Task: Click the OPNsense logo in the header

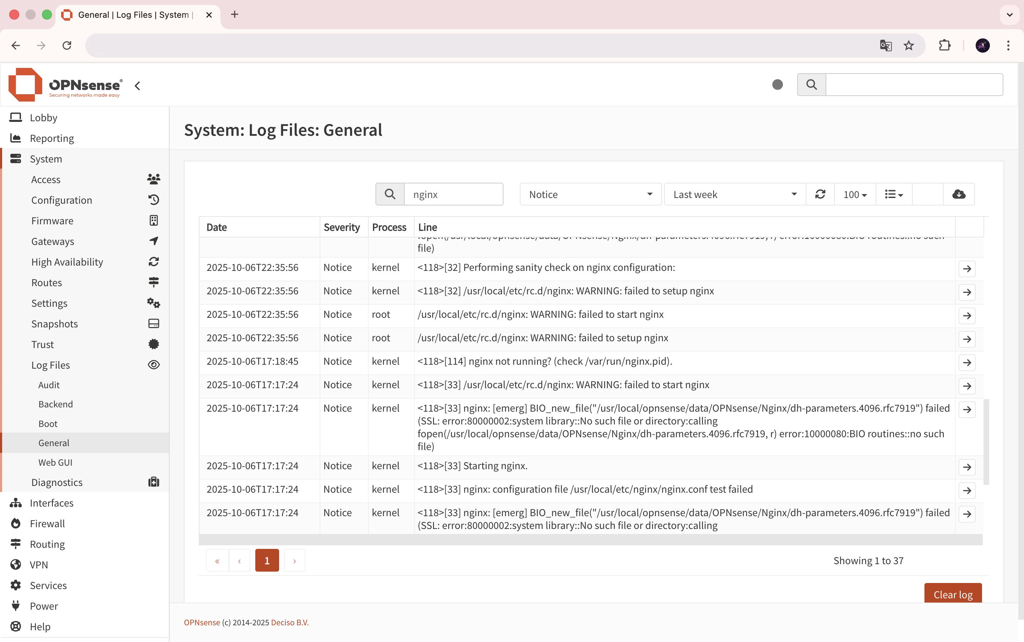Action: (x=66, y=85)
